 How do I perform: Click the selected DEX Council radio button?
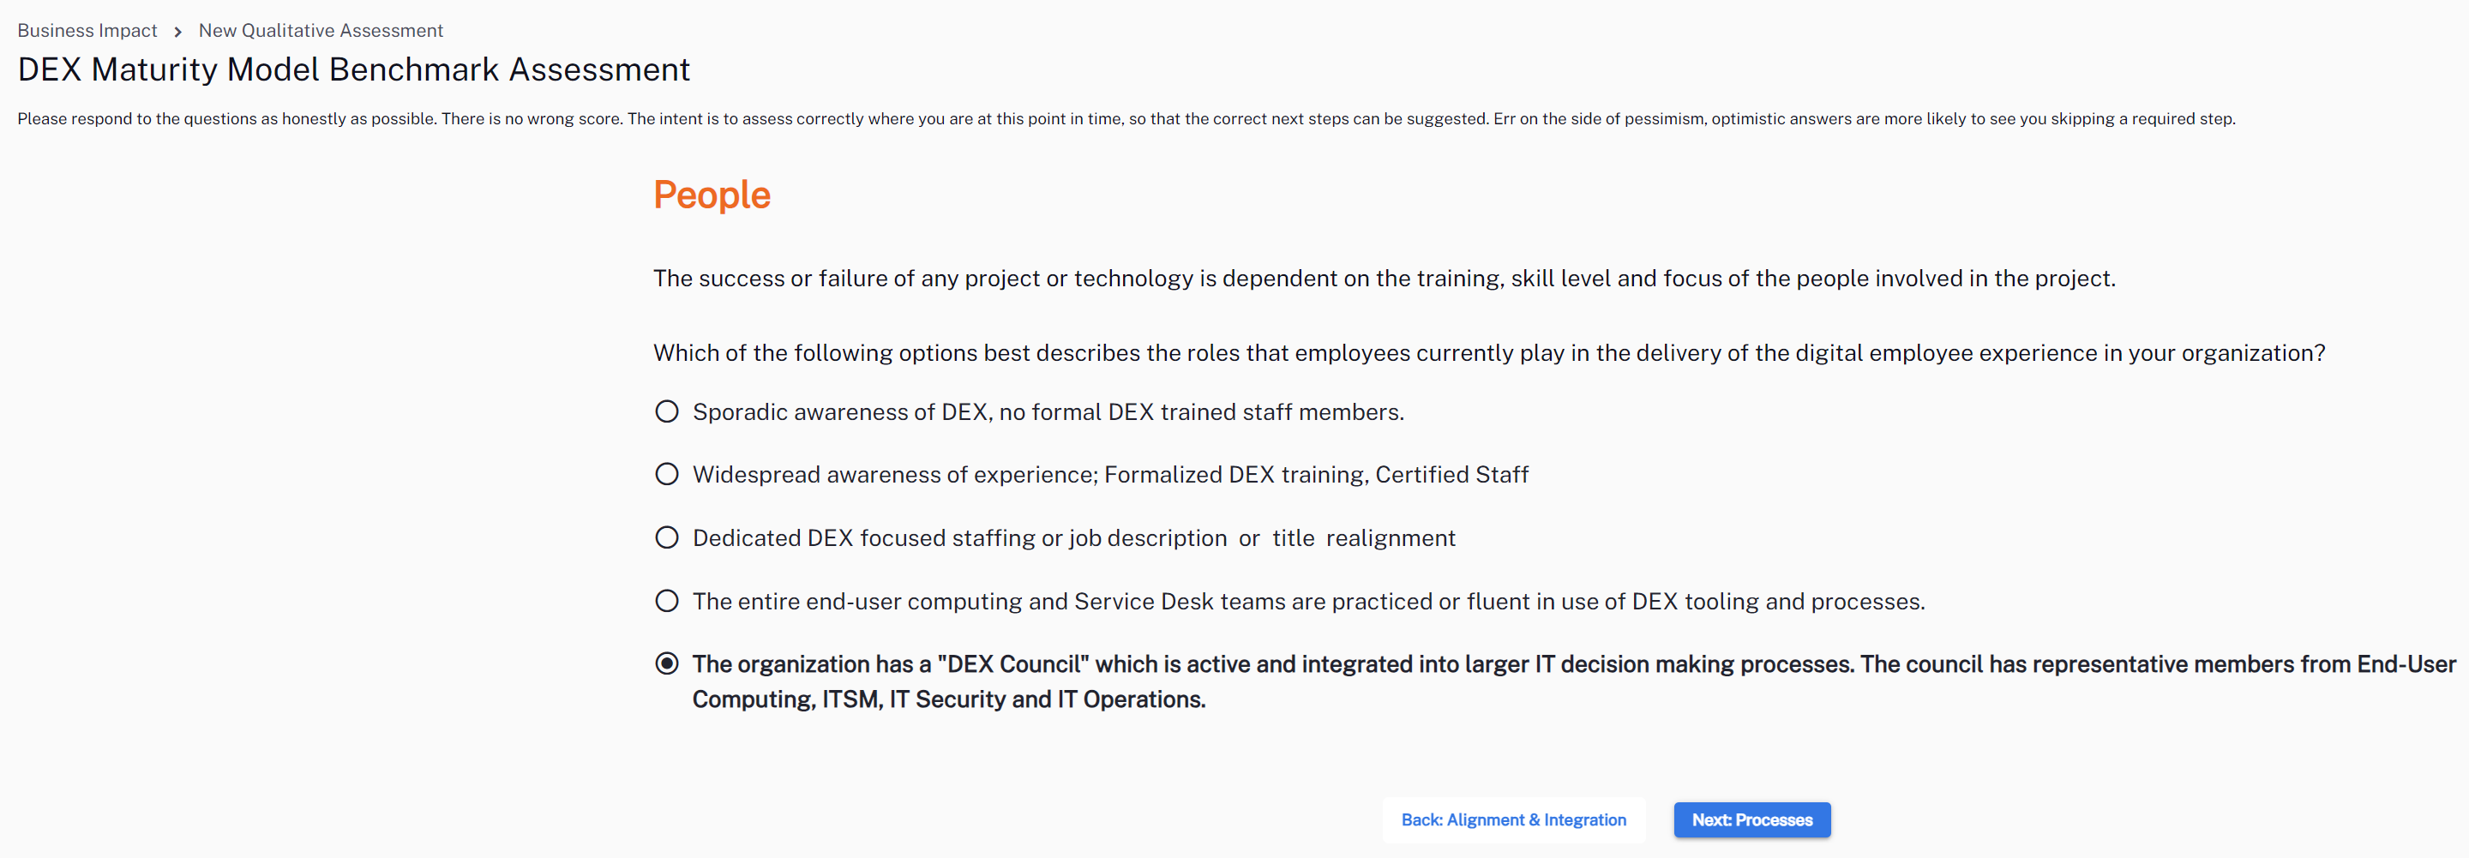coord(666,663)
